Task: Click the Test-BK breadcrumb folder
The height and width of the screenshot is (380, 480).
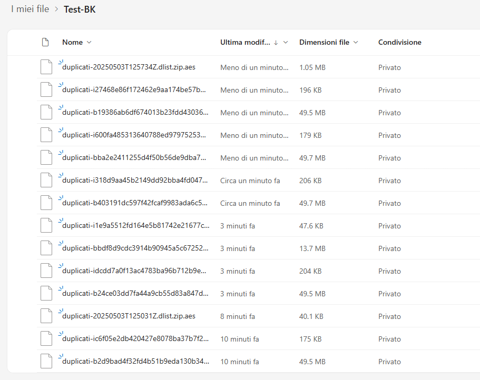Action: pos(80,9)
